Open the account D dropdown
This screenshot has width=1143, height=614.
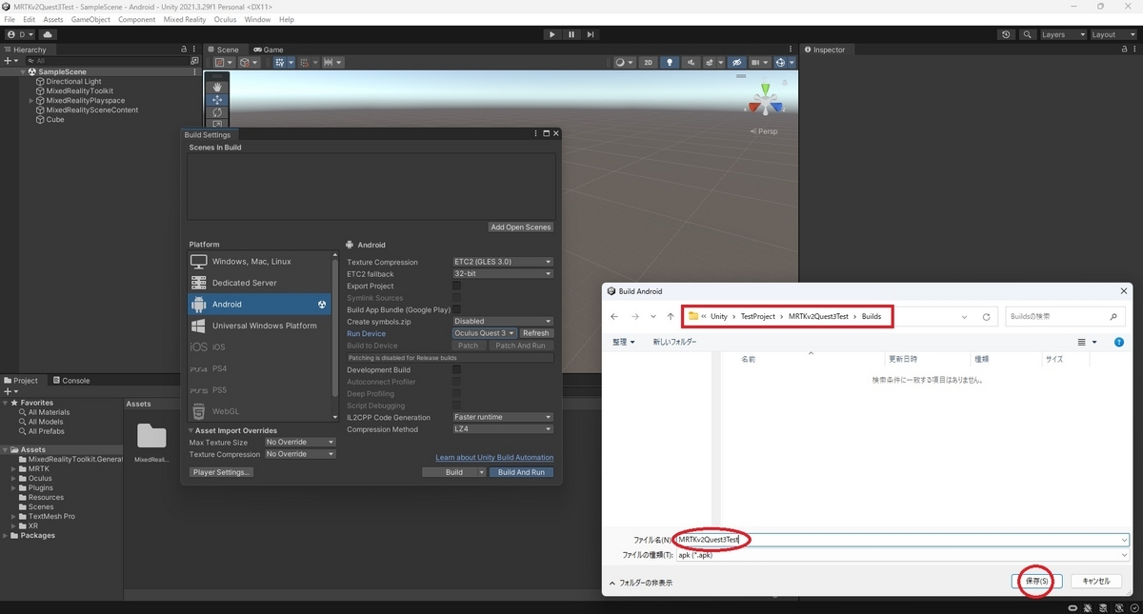coord(21,34)
